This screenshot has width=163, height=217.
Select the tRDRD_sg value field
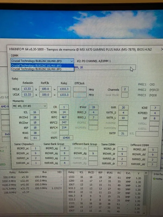64,148
